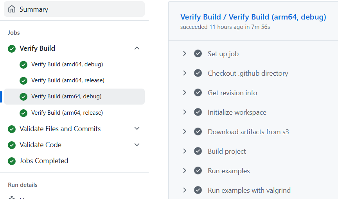Expand Validate Files and Commits group

(137, 128)
